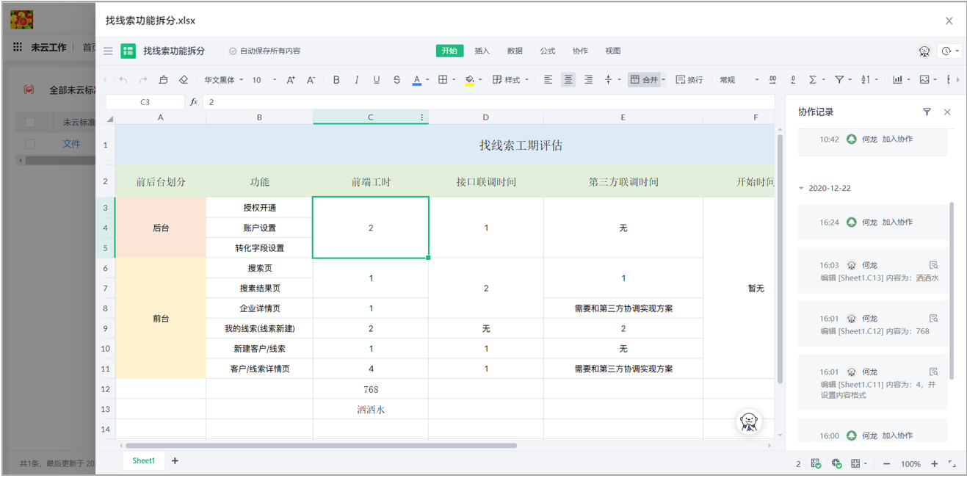Image resolution: width=967 pixels, height=478 pixels.
Task: Toggle strikethrough formatting
Action: [x=396, y=80]
